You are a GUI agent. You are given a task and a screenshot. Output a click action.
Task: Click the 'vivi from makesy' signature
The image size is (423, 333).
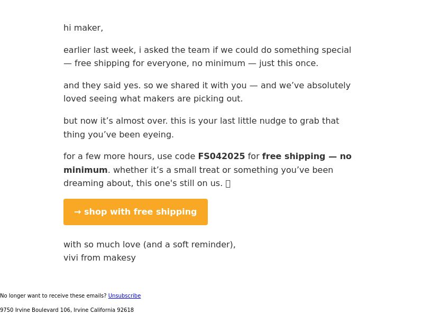coord(99,258)
